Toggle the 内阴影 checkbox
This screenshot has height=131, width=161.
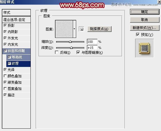coord(5,32)
